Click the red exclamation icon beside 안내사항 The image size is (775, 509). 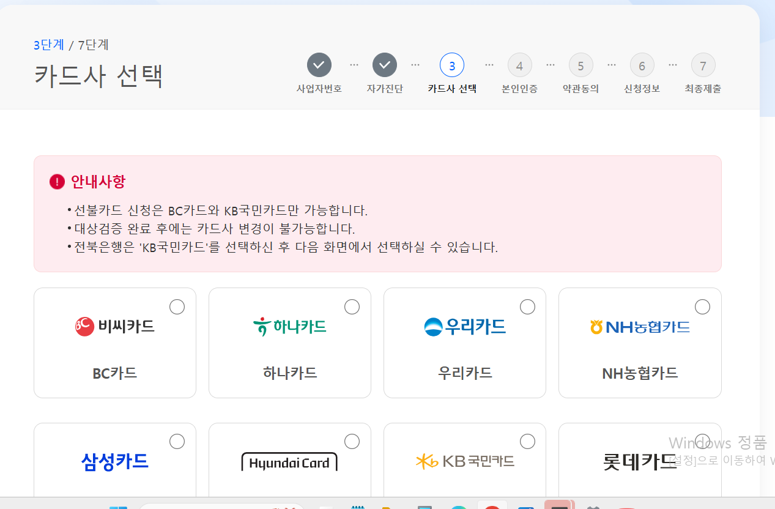[57, 182]
